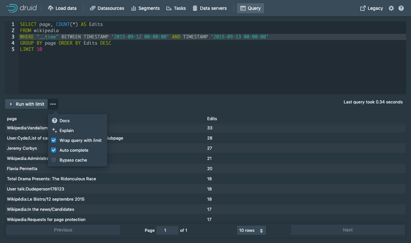The height and width of the screenshot is (243, 411).
Task: Enable the Bypass cache checkbox
Action: tap(54, 160)
